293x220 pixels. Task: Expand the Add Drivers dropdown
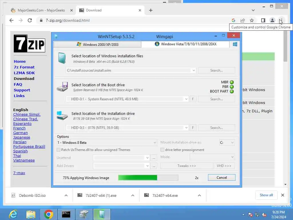point(147,166)
